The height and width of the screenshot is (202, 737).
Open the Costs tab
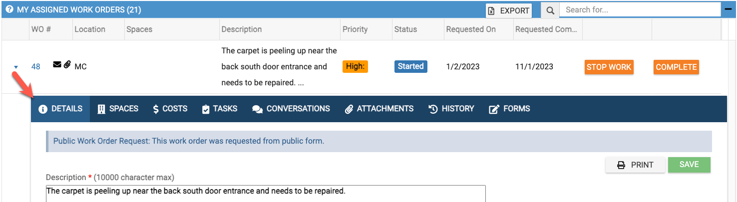[x=170, y=109]
